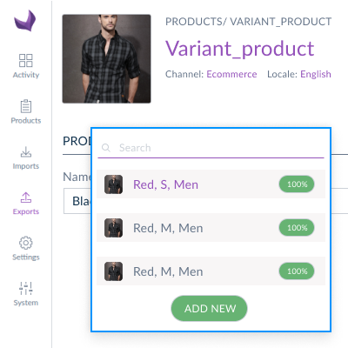Open Settings gear icon in sidebar
Screen dimensions: 348x348
26,243
